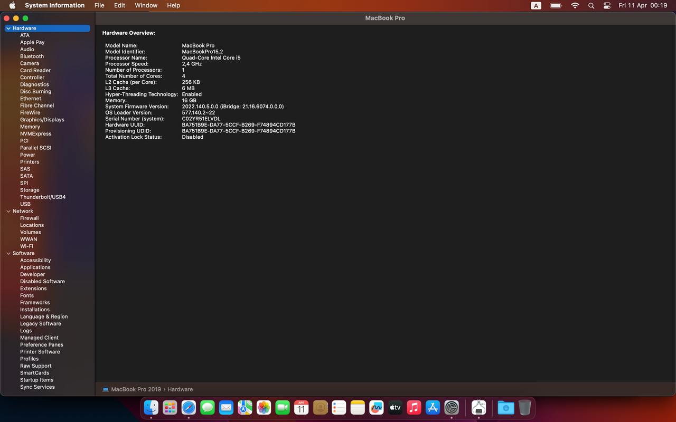Open Freeform app in the Dock

(x=376, y=407)
